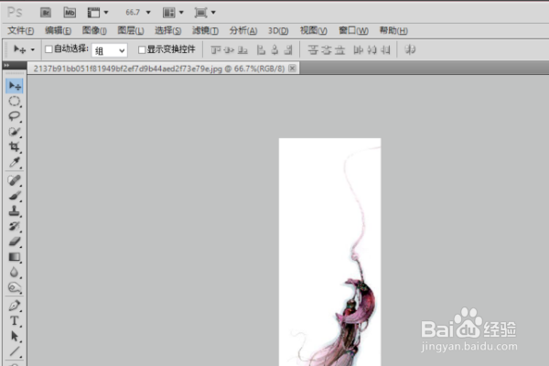Open the 文件(F) menu
The height and width of the screenshot is (366, 549).
21,31
